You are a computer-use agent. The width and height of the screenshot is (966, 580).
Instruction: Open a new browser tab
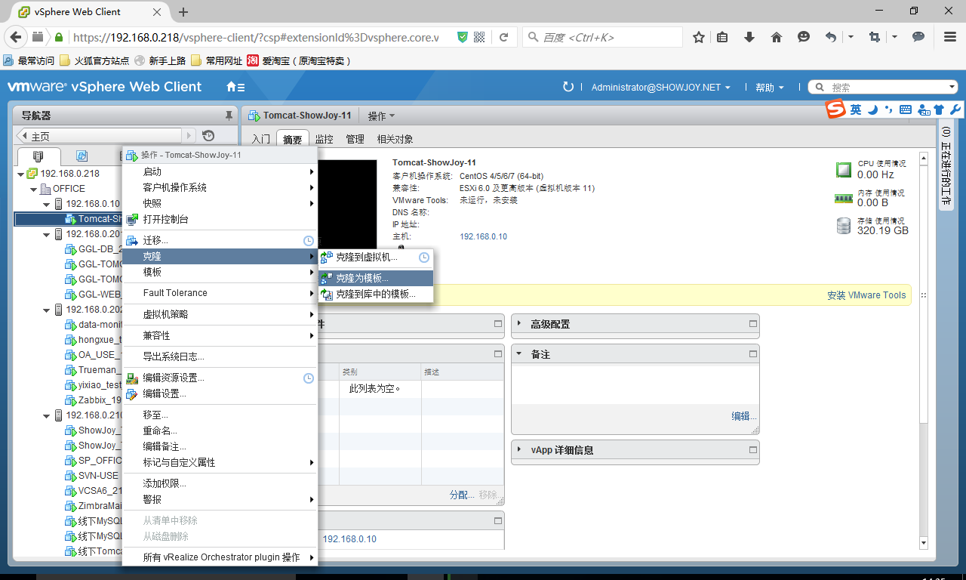coord(183,12)
